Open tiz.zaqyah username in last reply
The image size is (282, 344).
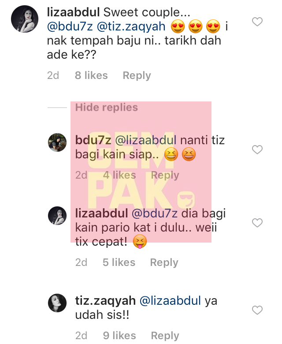pyautogui.click(x=105, y=301)
